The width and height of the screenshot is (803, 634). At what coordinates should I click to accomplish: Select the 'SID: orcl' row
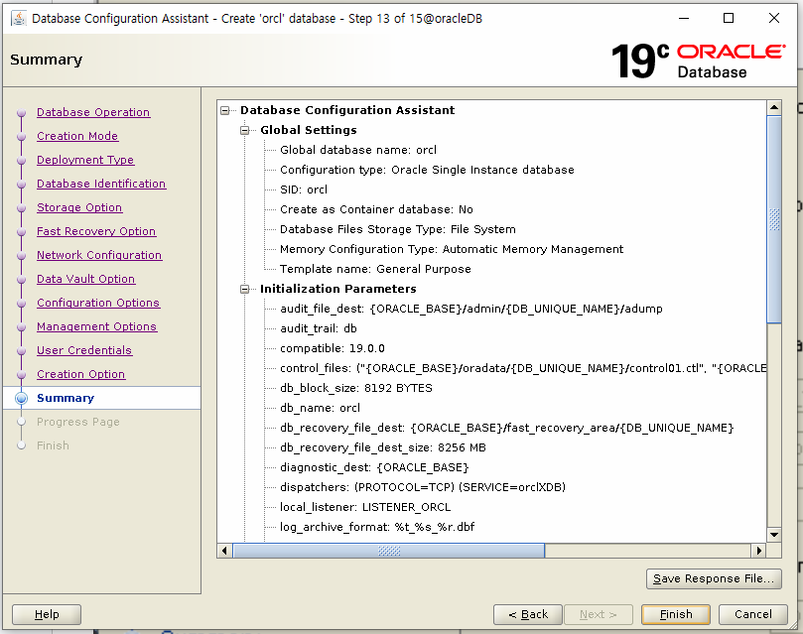304,190
